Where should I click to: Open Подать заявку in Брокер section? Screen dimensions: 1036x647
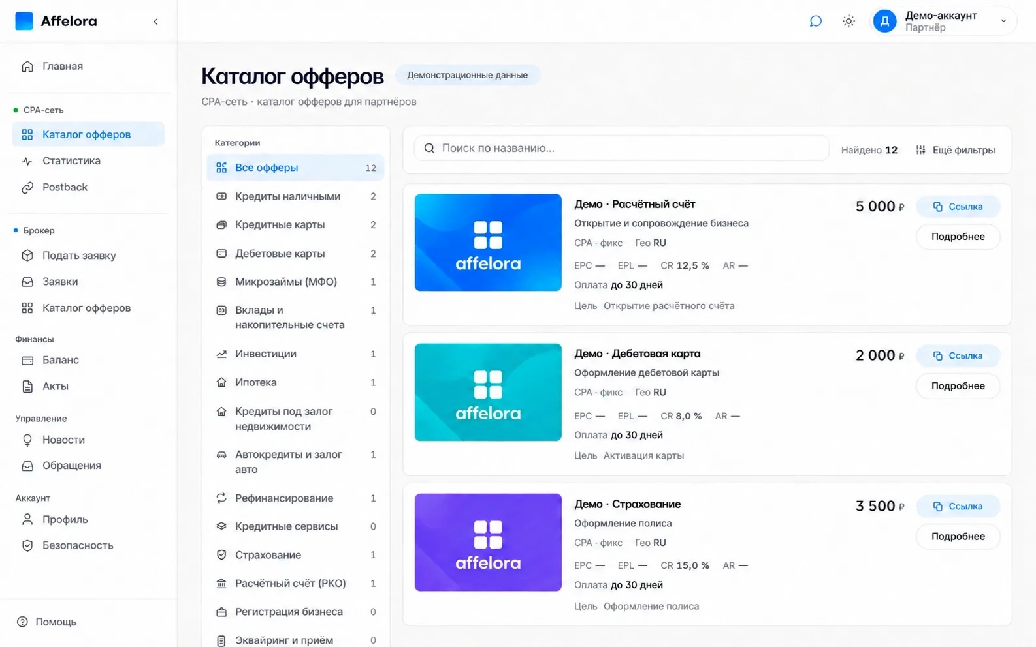click(x=88, y=256)
